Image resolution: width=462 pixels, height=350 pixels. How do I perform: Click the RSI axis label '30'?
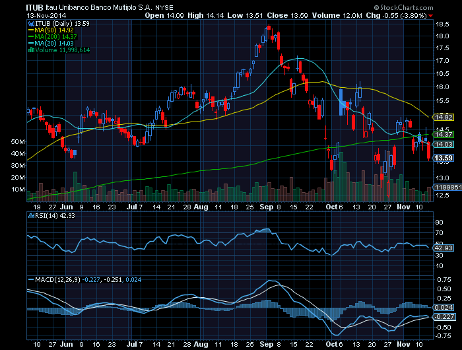click(440, 255)
